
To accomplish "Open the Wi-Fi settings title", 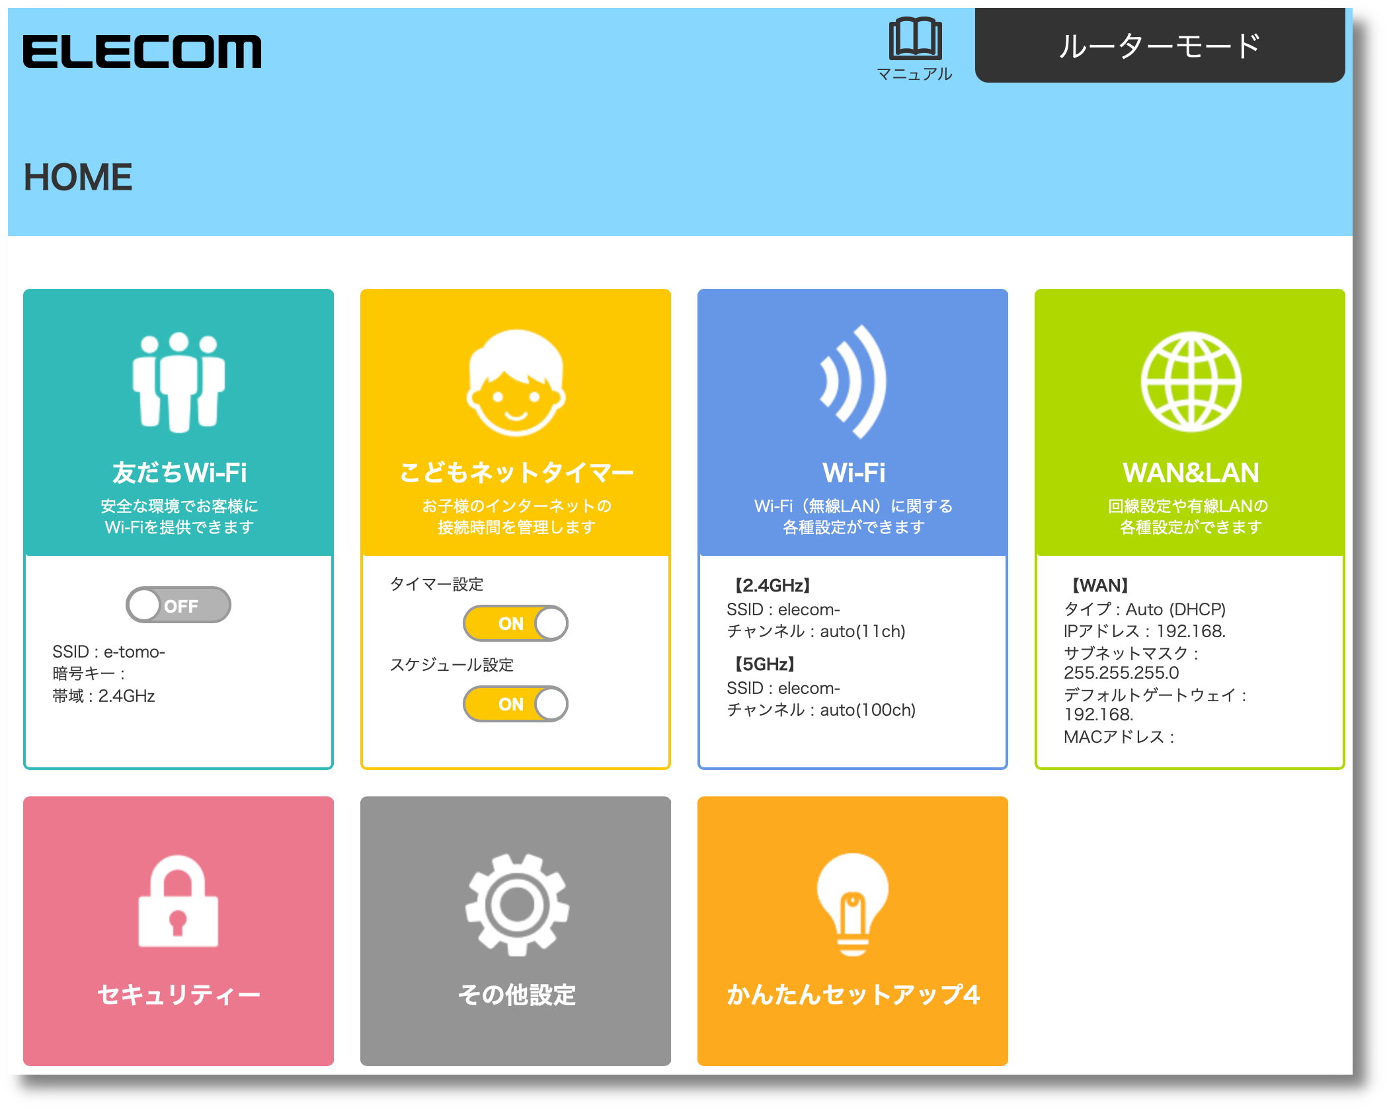I will (x=853, y=473).
